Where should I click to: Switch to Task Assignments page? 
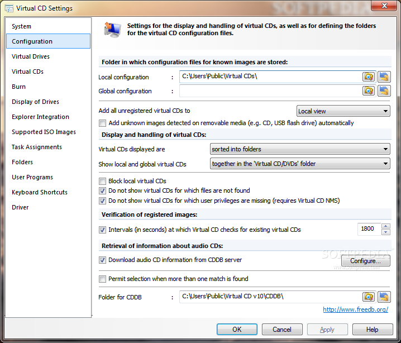click(x=49, y=147)
